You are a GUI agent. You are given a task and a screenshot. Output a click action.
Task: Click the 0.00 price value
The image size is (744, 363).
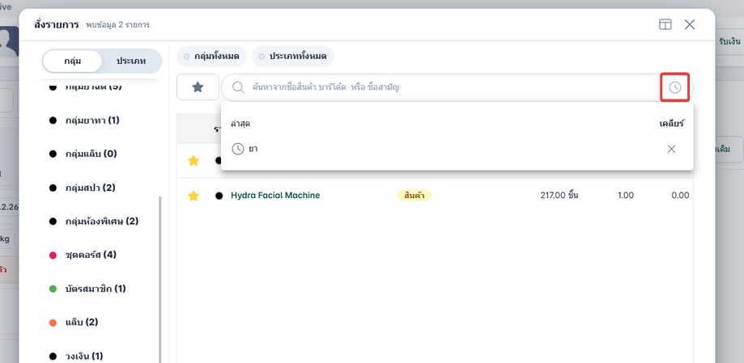pos(680,195)
